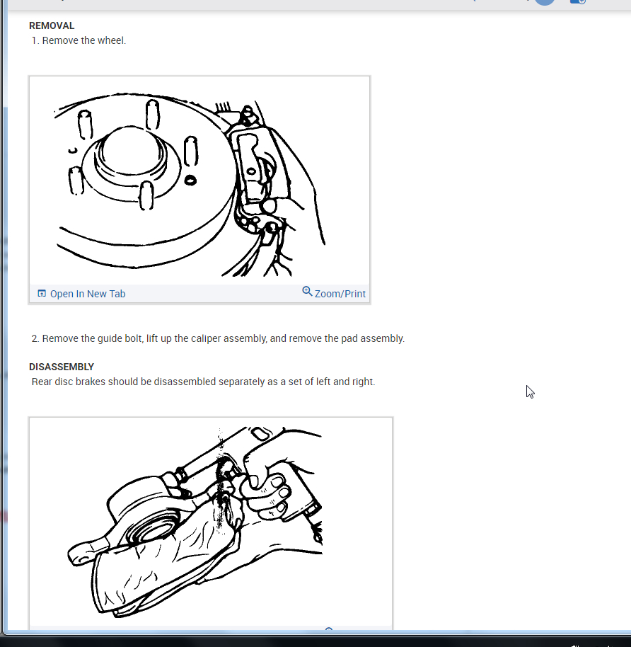This screenshot has height=647, width=631.
Task: Click the Open In New Tab icon
Action: tap(42, 293)
